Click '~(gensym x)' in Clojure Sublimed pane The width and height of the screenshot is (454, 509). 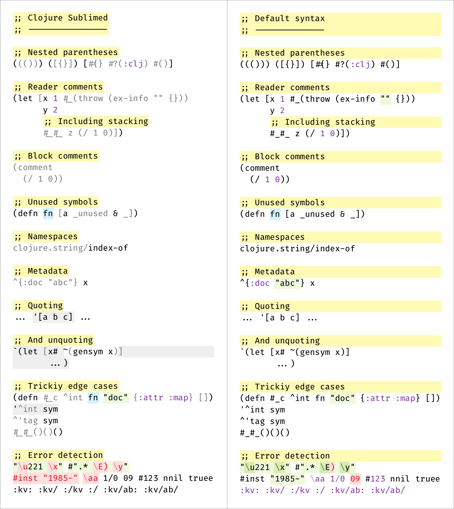90,352
